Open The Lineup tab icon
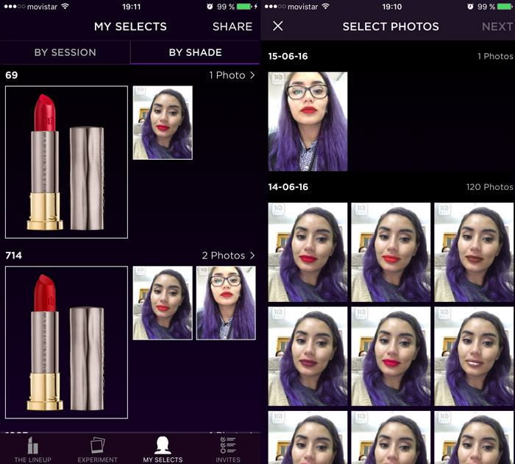 tap(31, 445)
